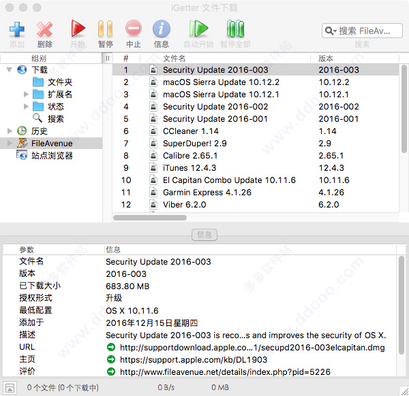Click the file icon of Viber 6.2.0
Image resolution: width=409 pixels, height=396 pixels.
click(x=153, y=204)
